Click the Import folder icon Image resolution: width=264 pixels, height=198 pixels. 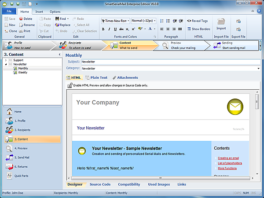click(221, 22)
